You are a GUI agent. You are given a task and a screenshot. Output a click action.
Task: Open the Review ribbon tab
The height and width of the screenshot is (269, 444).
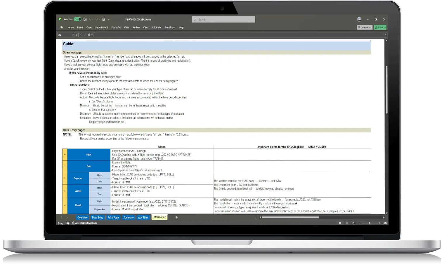(x=136, y=27)
